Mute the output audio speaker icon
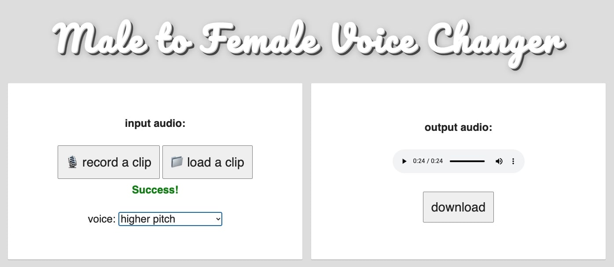Image resolution: width=614 pixels, height=267 pixels. [499, 161]
